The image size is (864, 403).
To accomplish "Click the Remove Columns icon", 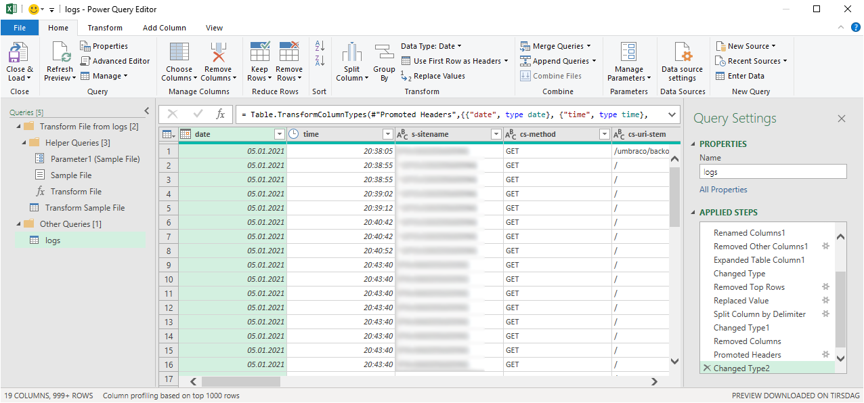I will pos(217,53).
